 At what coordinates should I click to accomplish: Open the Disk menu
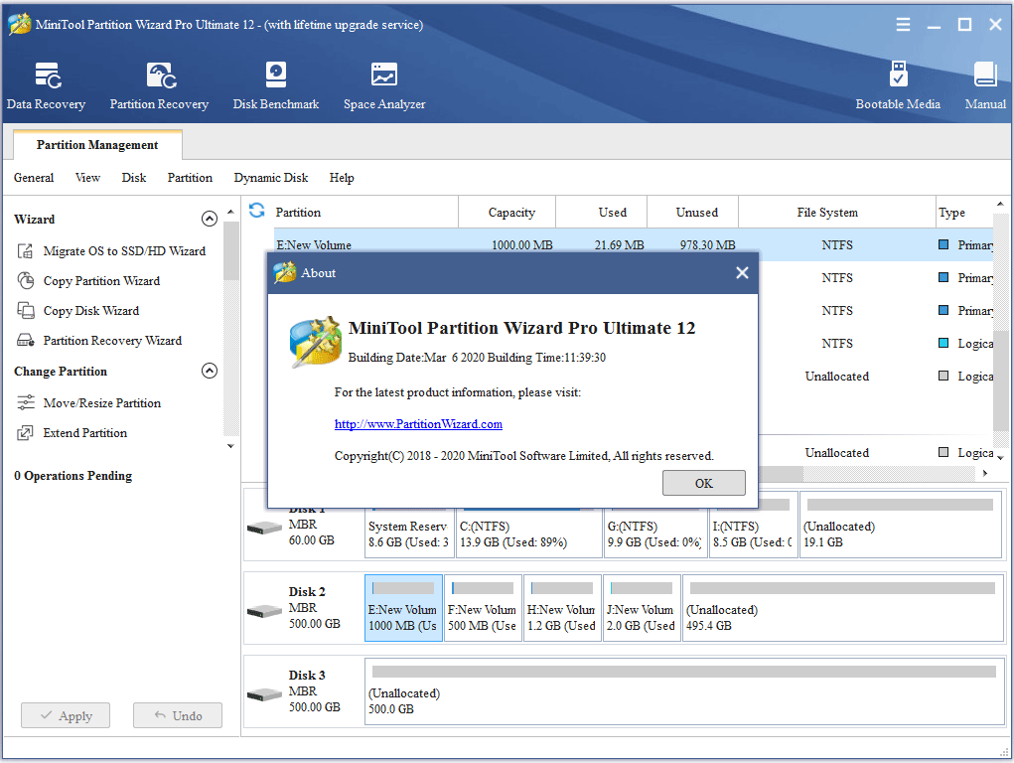[134, 178]
